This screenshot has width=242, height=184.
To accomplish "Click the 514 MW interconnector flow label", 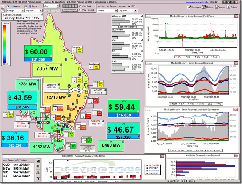I will pyautogui.click(x=96, y=123).
